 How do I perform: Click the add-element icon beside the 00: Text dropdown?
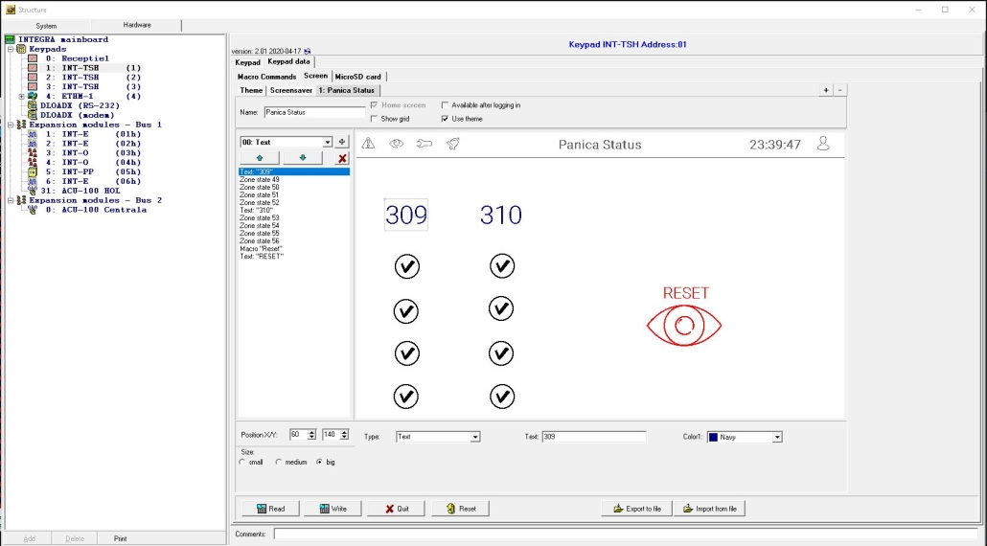[x=342, y=142]
